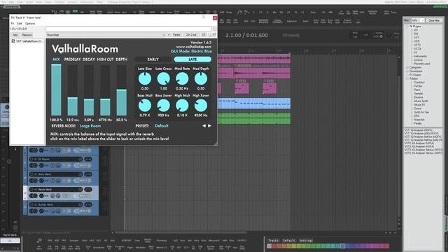Go to next ValhallaRoom preset arrow

(x=209, y=126)
